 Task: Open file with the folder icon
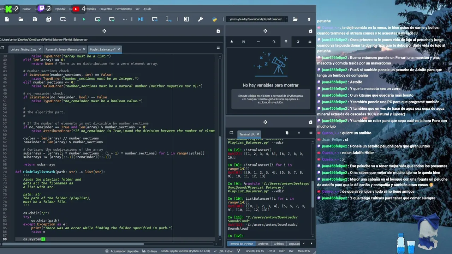pos(21,19)
